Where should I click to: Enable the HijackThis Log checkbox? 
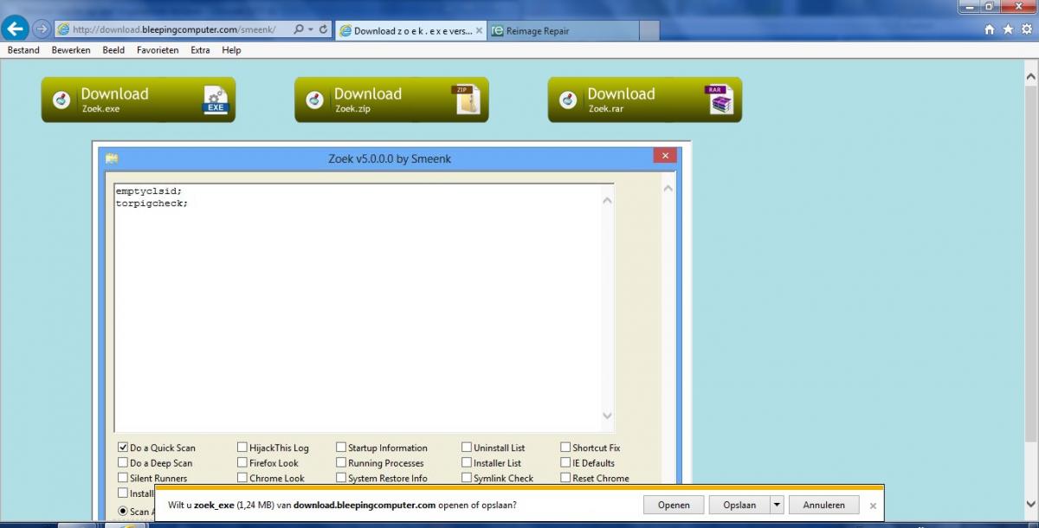[x=242, y=448]
